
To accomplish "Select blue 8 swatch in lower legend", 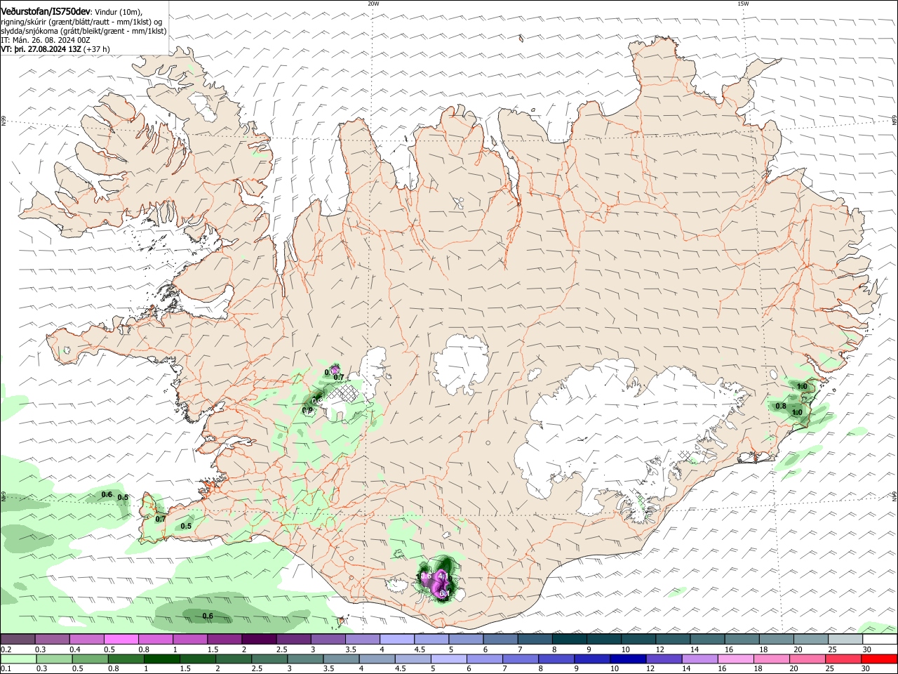I will (x=556, y=659).
